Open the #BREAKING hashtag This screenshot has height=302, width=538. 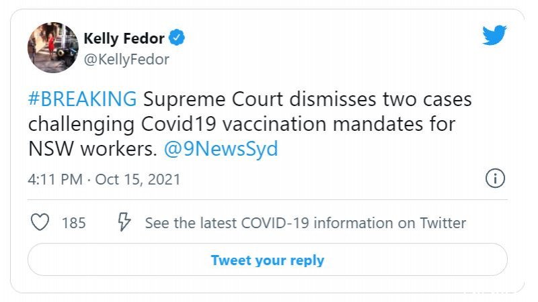coord(82,99)
